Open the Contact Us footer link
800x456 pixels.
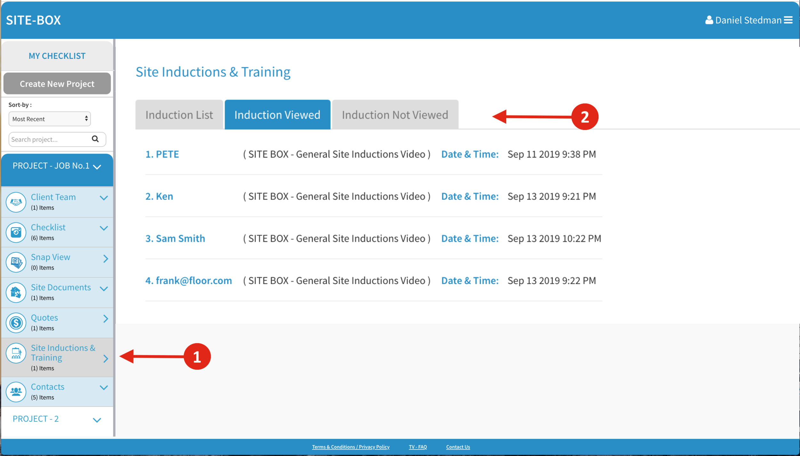(458, 447)
